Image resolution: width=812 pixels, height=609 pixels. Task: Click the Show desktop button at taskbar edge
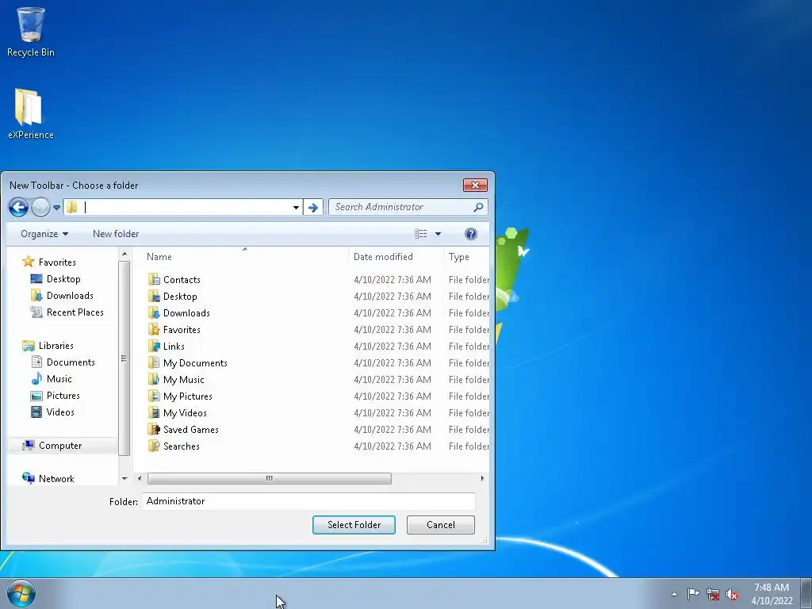pos(806,594)
